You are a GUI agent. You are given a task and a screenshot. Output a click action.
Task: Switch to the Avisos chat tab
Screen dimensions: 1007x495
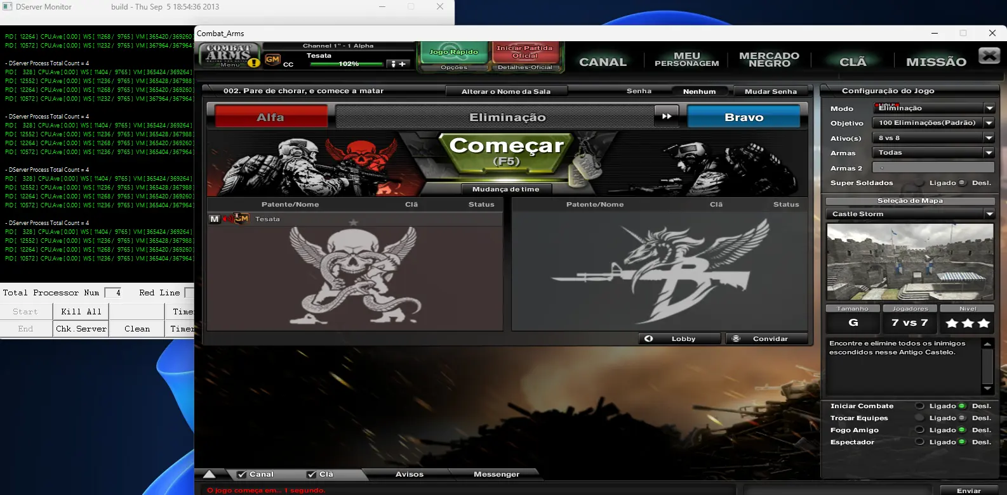click(x=409, y=474)
